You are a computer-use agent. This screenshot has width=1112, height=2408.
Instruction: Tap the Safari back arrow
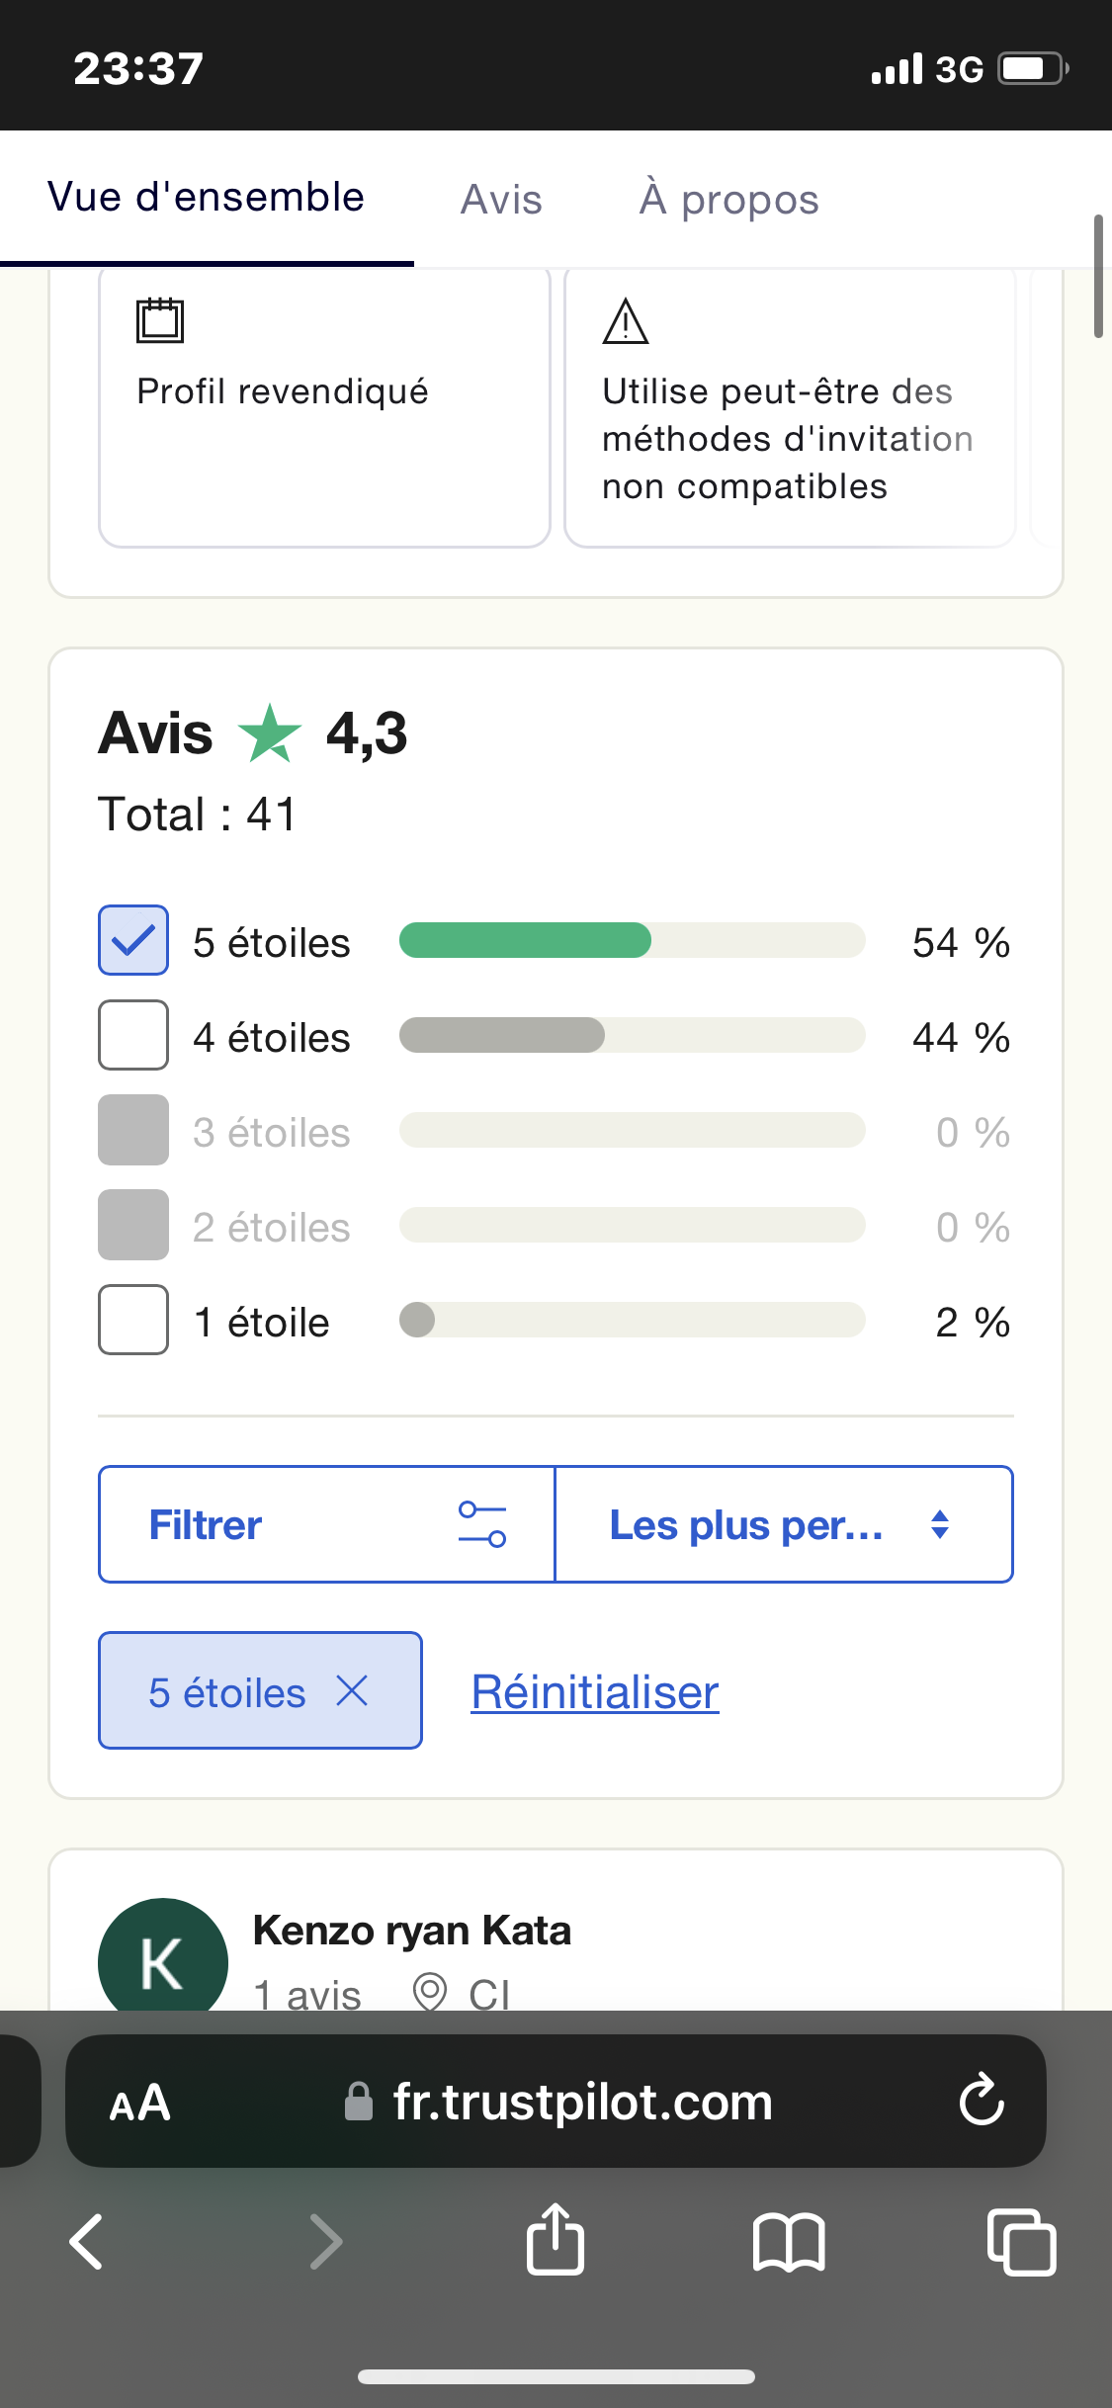[87, 2241]
